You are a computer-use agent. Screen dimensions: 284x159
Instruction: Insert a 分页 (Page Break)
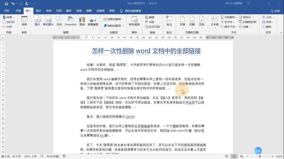click(7, 26)
